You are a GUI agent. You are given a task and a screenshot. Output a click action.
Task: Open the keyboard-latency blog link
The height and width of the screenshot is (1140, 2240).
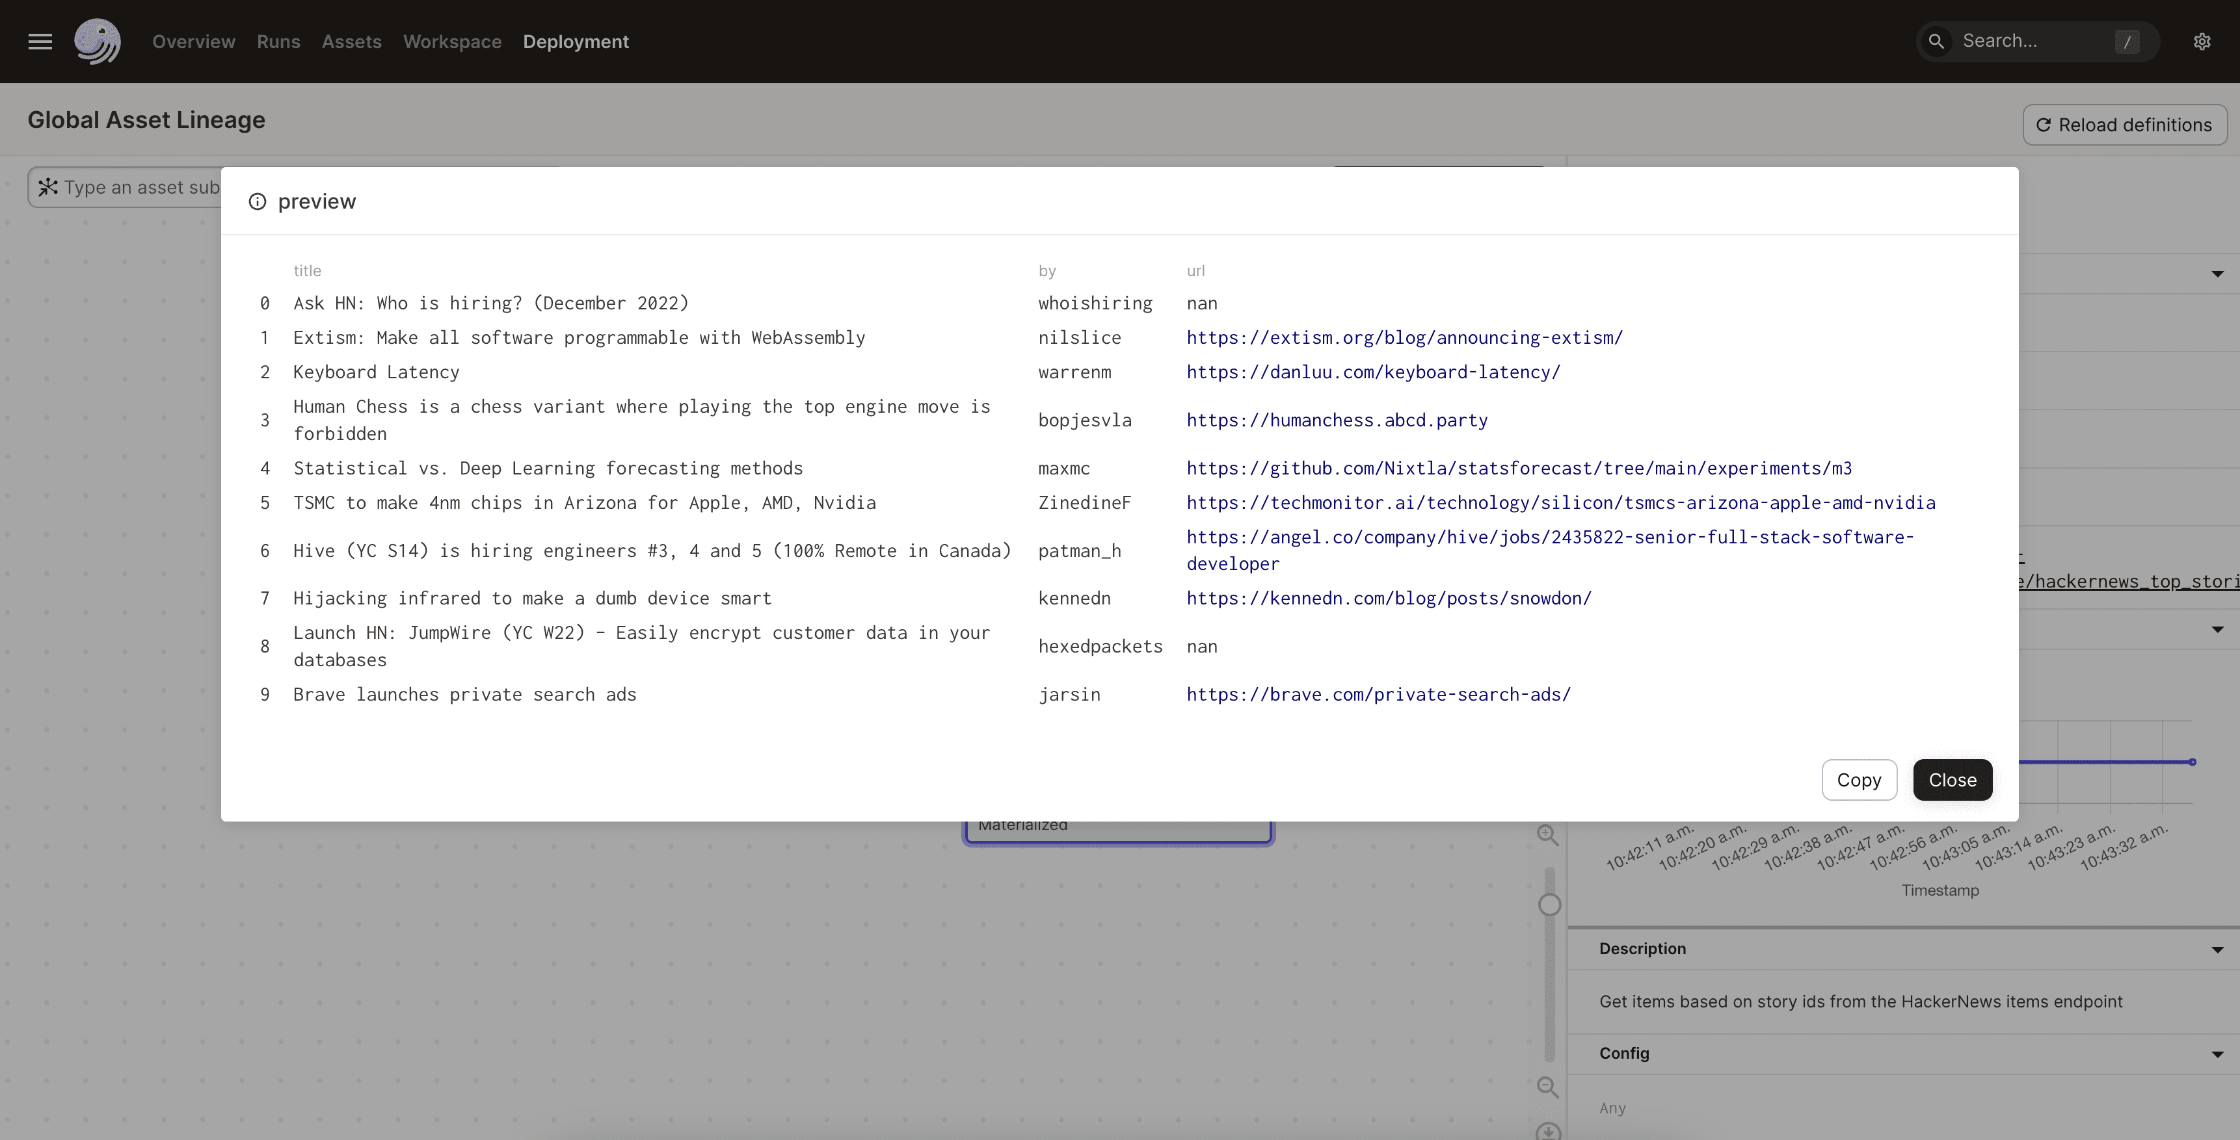(1374, 372)
